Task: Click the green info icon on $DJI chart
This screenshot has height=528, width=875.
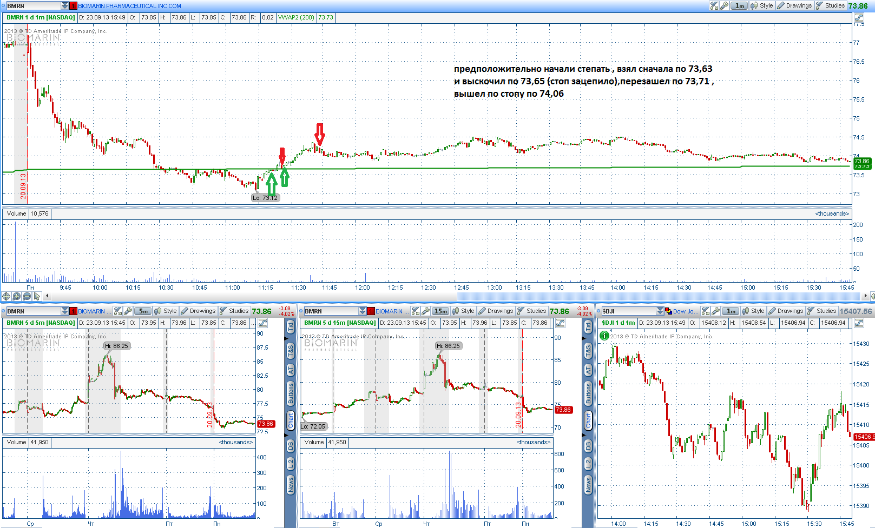Action: click(604, 336)
